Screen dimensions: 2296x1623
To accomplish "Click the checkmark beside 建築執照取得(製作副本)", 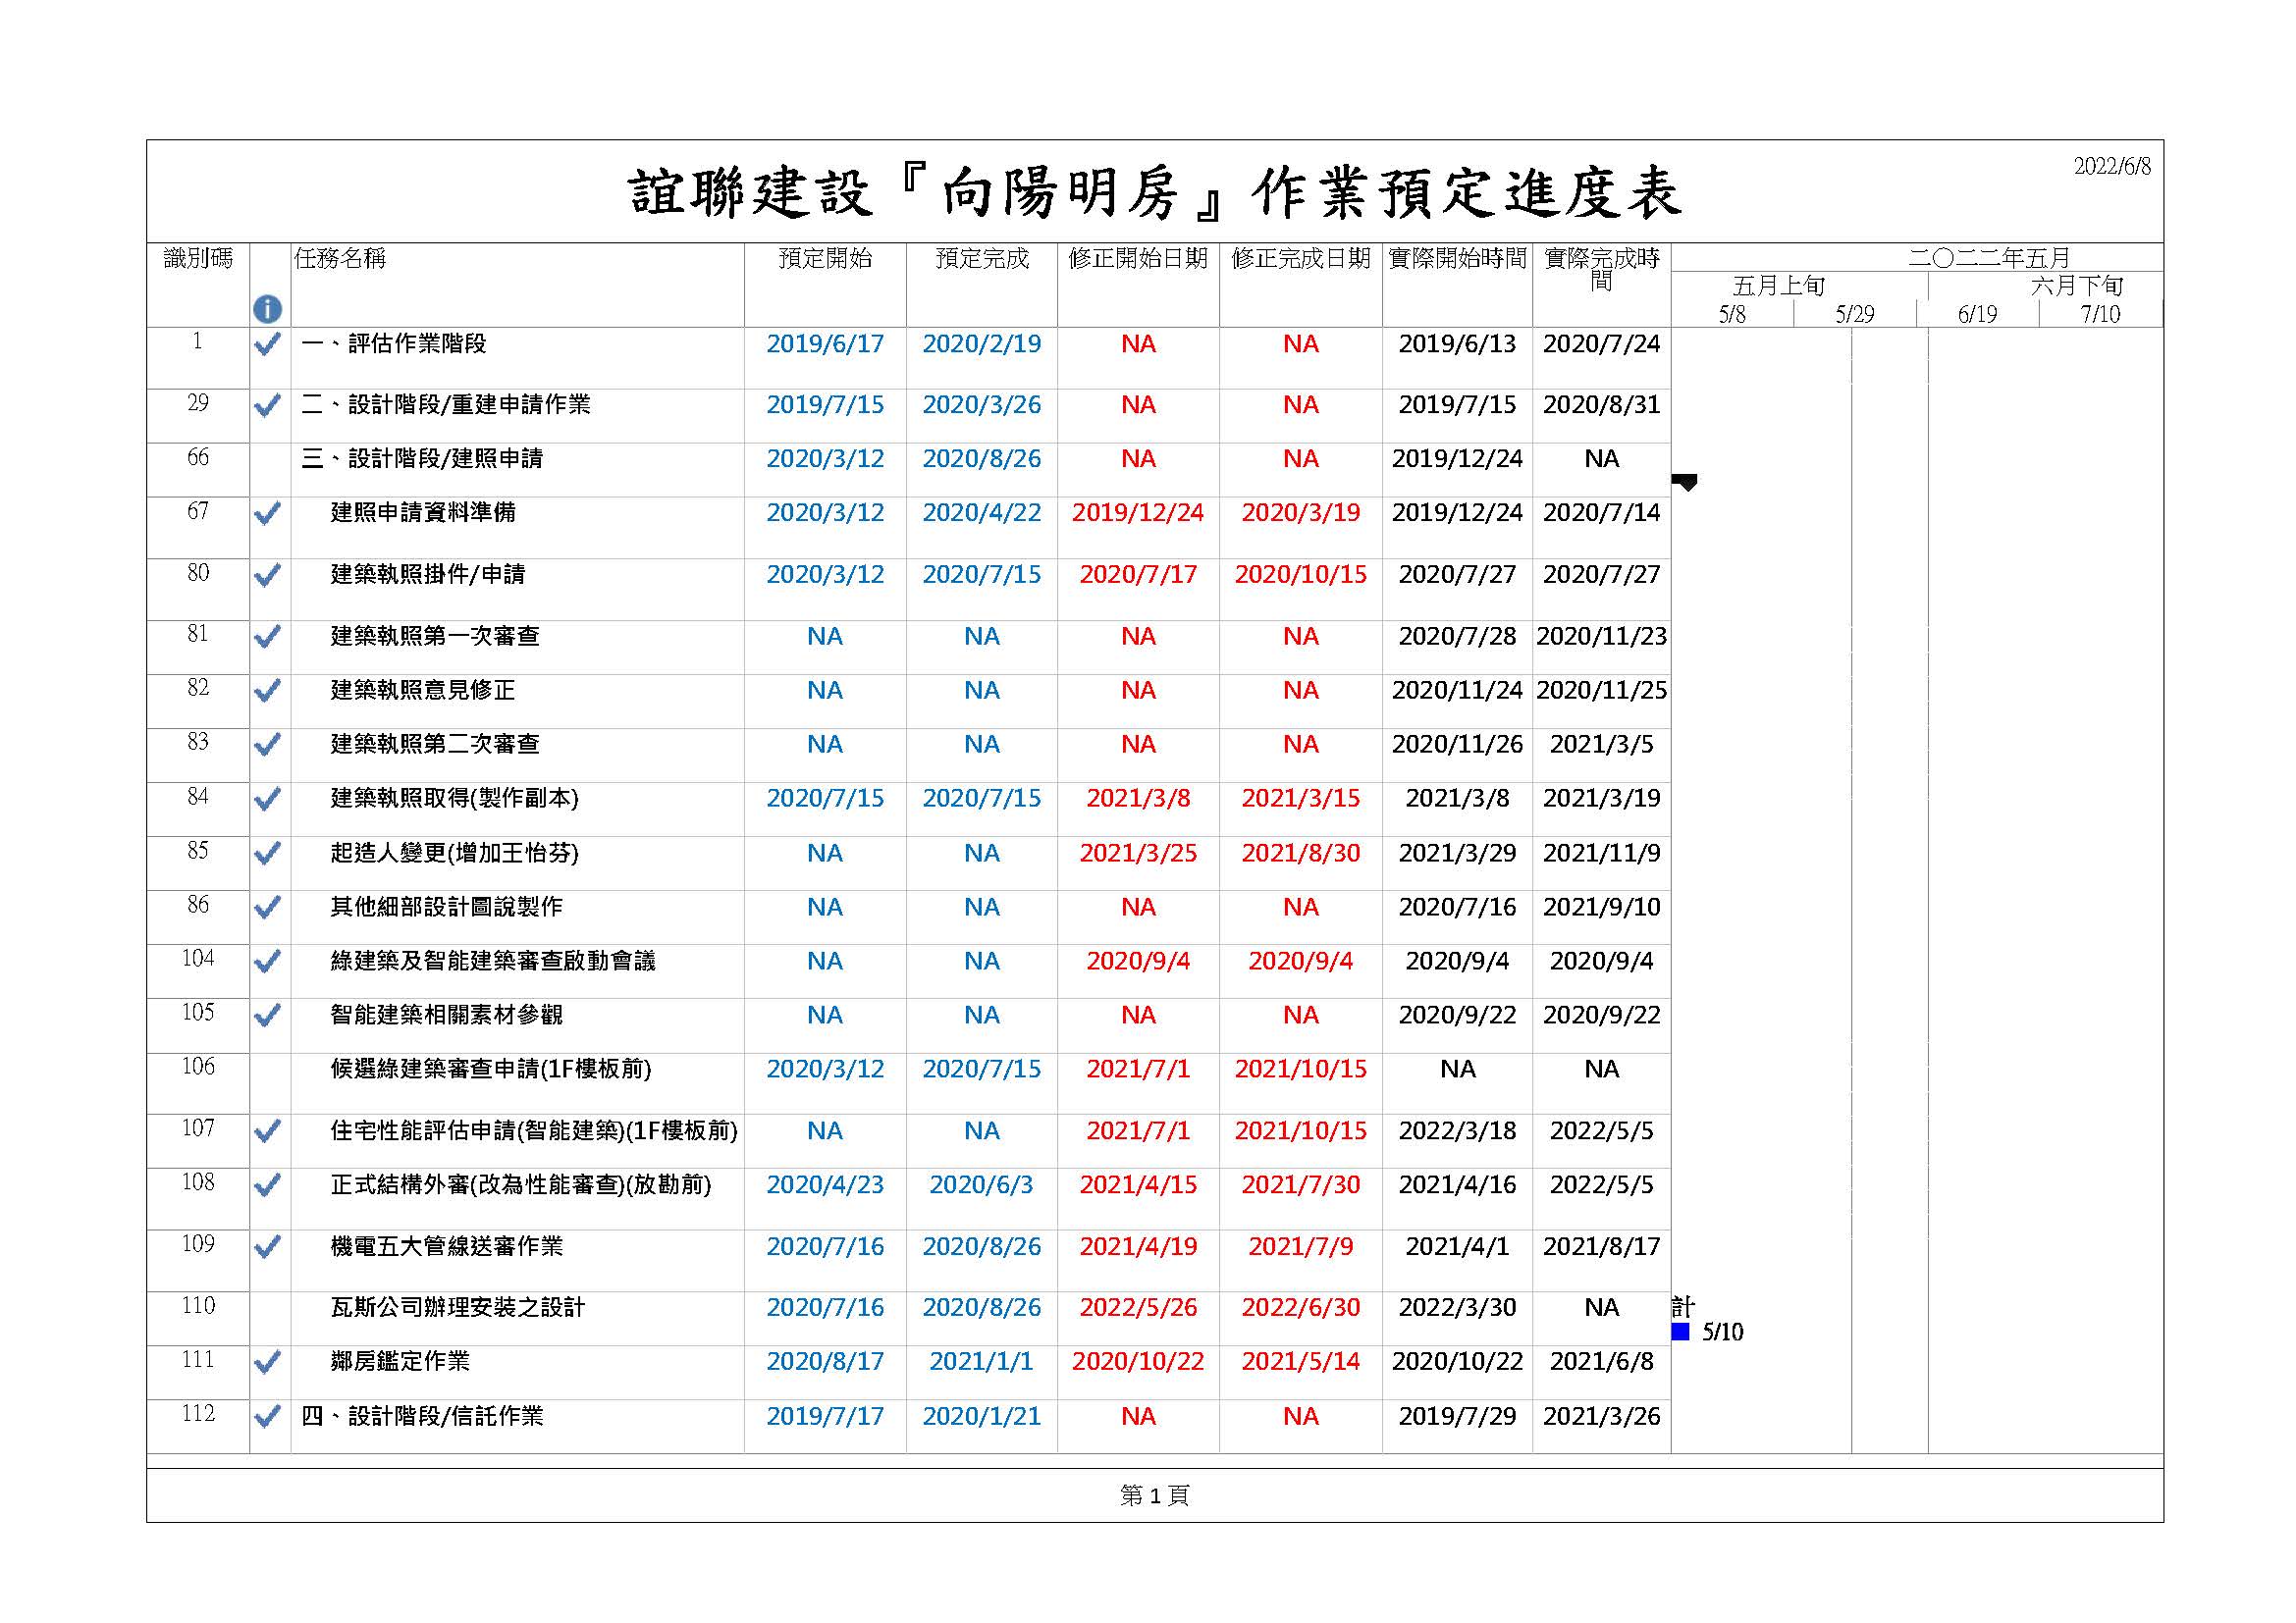I will click(267, 798).
